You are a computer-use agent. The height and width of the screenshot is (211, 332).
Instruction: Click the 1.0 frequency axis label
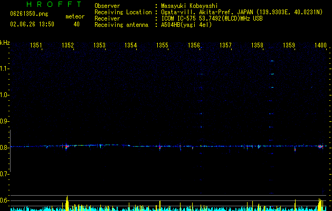[4, 95]
